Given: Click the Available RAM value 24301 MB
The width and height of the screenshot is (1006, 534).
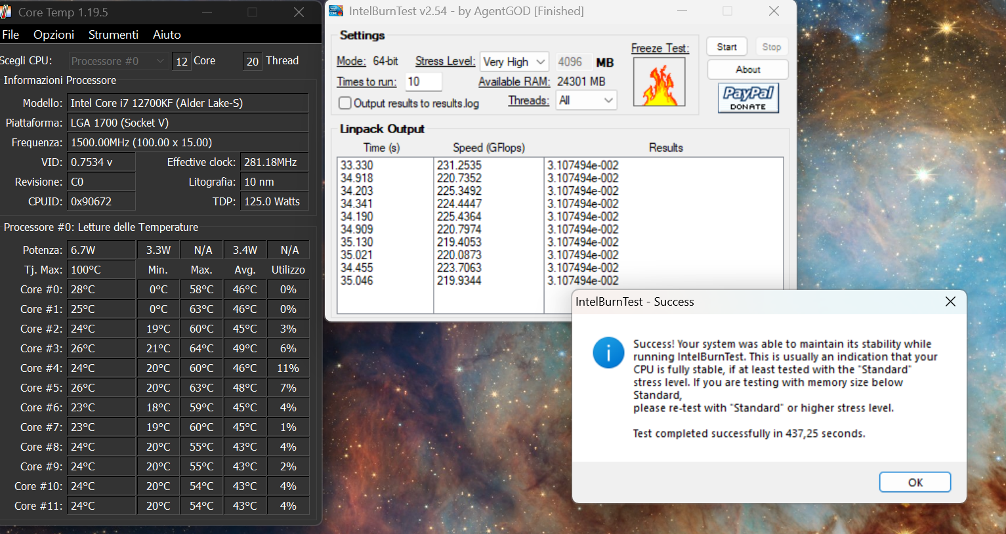Looking at the screenshot, I should click(581, 81).
